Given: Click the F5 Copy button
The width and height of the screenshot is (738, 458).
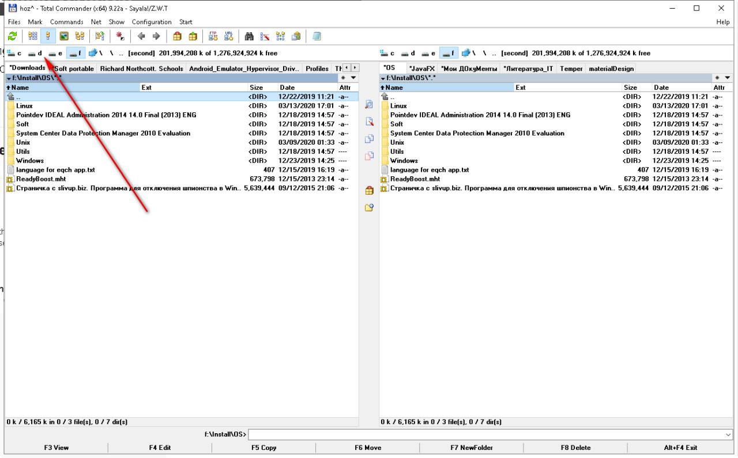Looking at the screenshot, I should pos(264,448).
